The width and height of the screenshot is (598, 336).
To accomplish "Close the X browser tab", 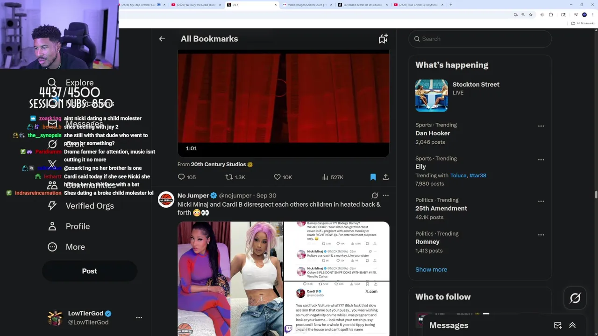I will (276, 5).
